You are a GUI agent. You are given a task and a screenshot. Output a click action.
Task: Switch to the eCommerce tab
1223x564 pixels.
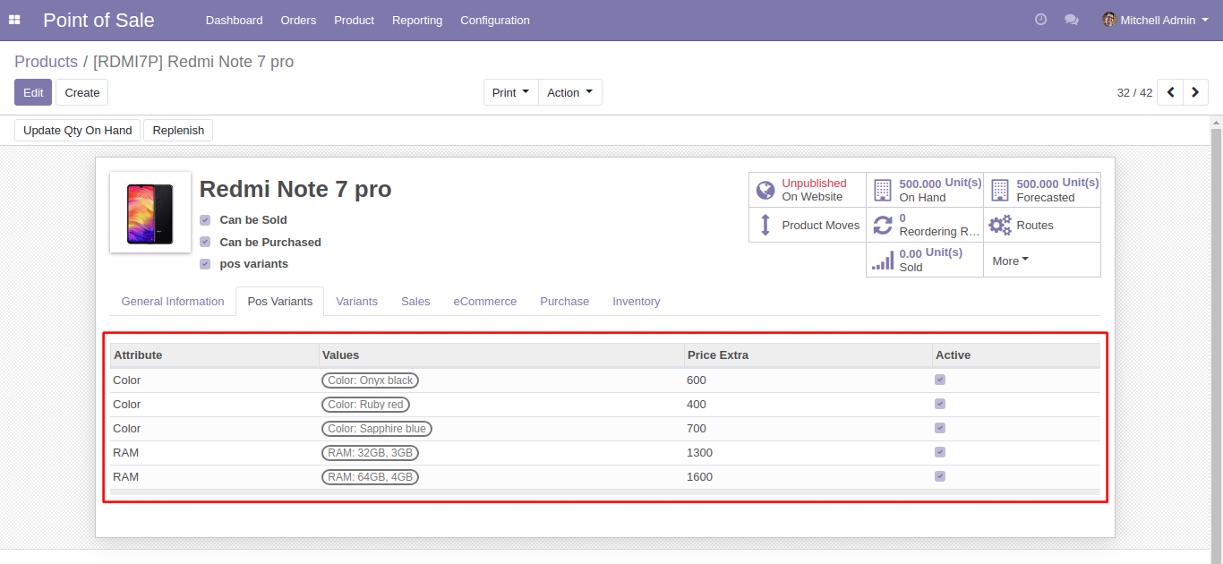click(484, 302)
